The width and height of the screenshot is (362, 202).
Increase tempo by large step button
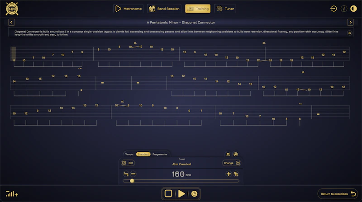236,174
